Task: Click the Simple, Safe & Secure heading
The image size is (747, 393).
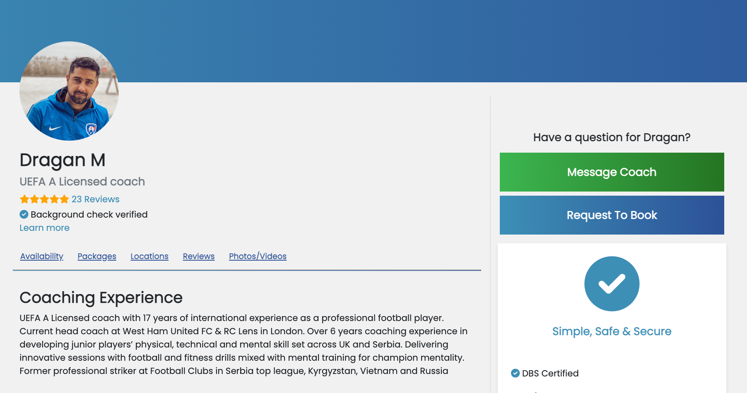Action: 612,331
